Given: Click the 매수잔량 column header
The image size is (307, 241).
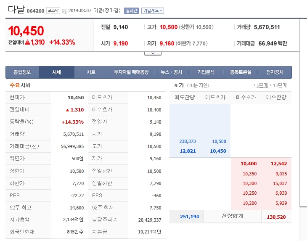Looking at the screenshot, I should [x=276, y=97].
